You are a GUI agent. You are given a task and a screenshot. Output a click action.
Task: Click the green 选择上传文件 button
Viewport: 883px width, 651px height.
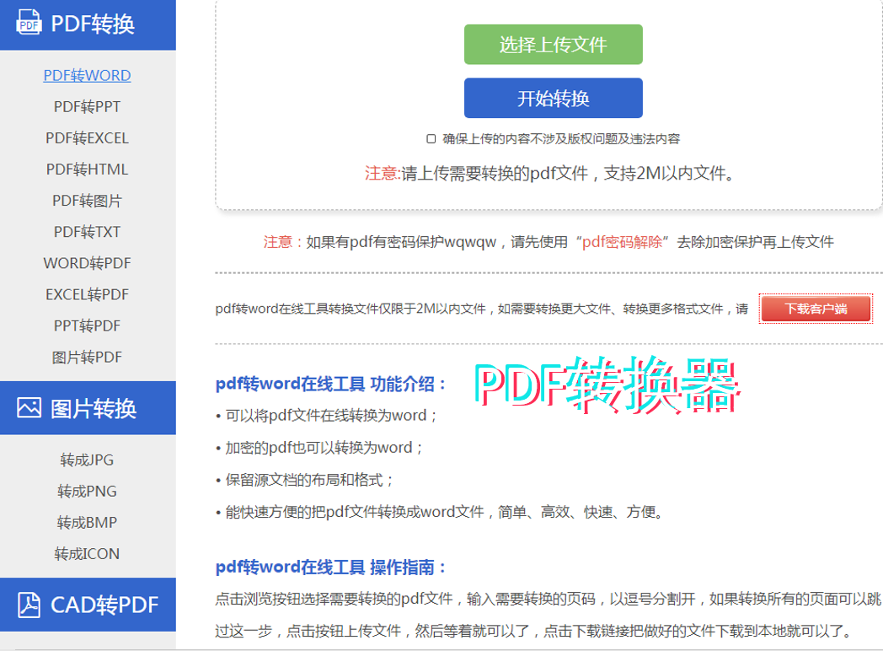pos(553,45)
